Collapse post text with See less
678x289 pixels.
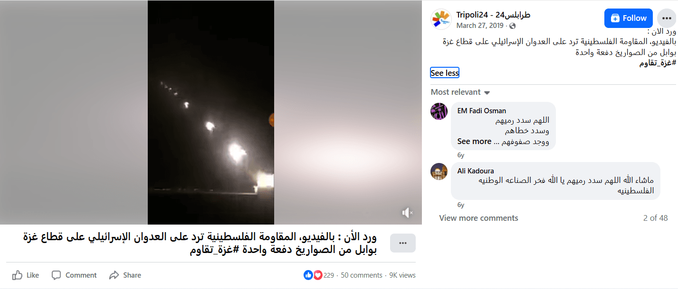click(445, 73)
